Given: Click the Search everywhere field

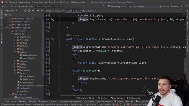Looking at the screenshot, I should [x=49, y=6].
